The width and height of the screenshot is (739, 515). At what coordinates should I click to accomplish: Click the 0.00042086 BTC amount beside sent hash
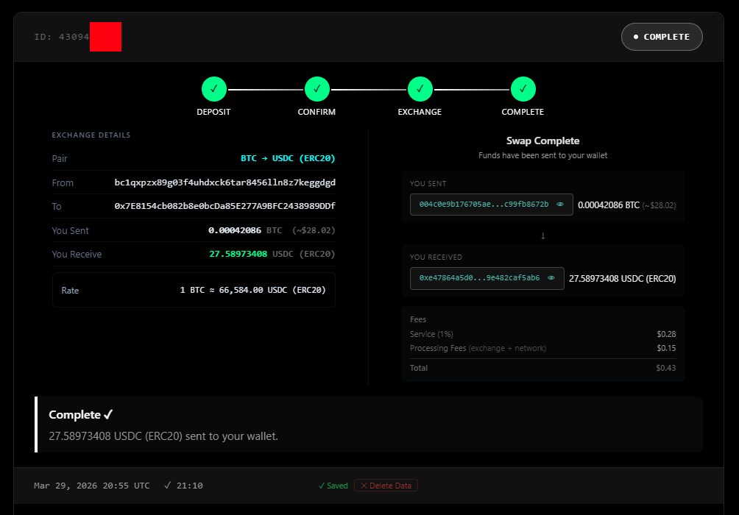609,205
